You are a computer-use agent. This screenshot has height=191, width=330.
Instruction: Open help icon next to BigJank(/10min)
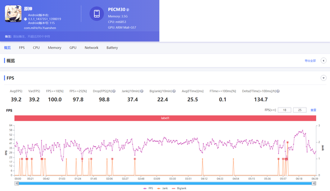[174, 91]
